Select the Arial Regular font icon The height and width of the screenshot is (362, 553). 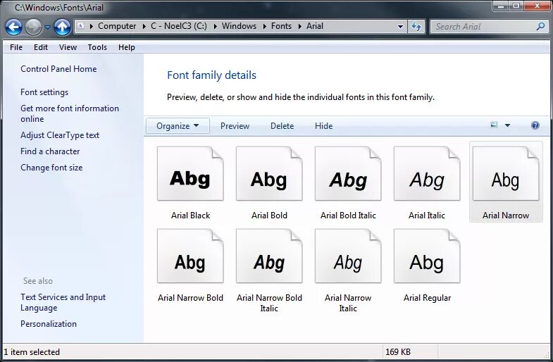(x=427, y=256)
